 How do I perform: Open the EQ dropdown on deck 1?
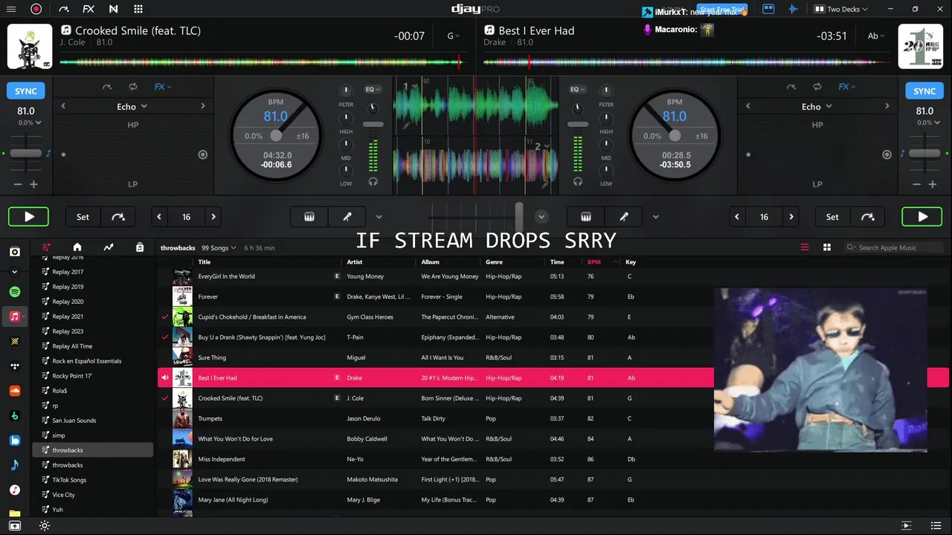coord(373,89)
